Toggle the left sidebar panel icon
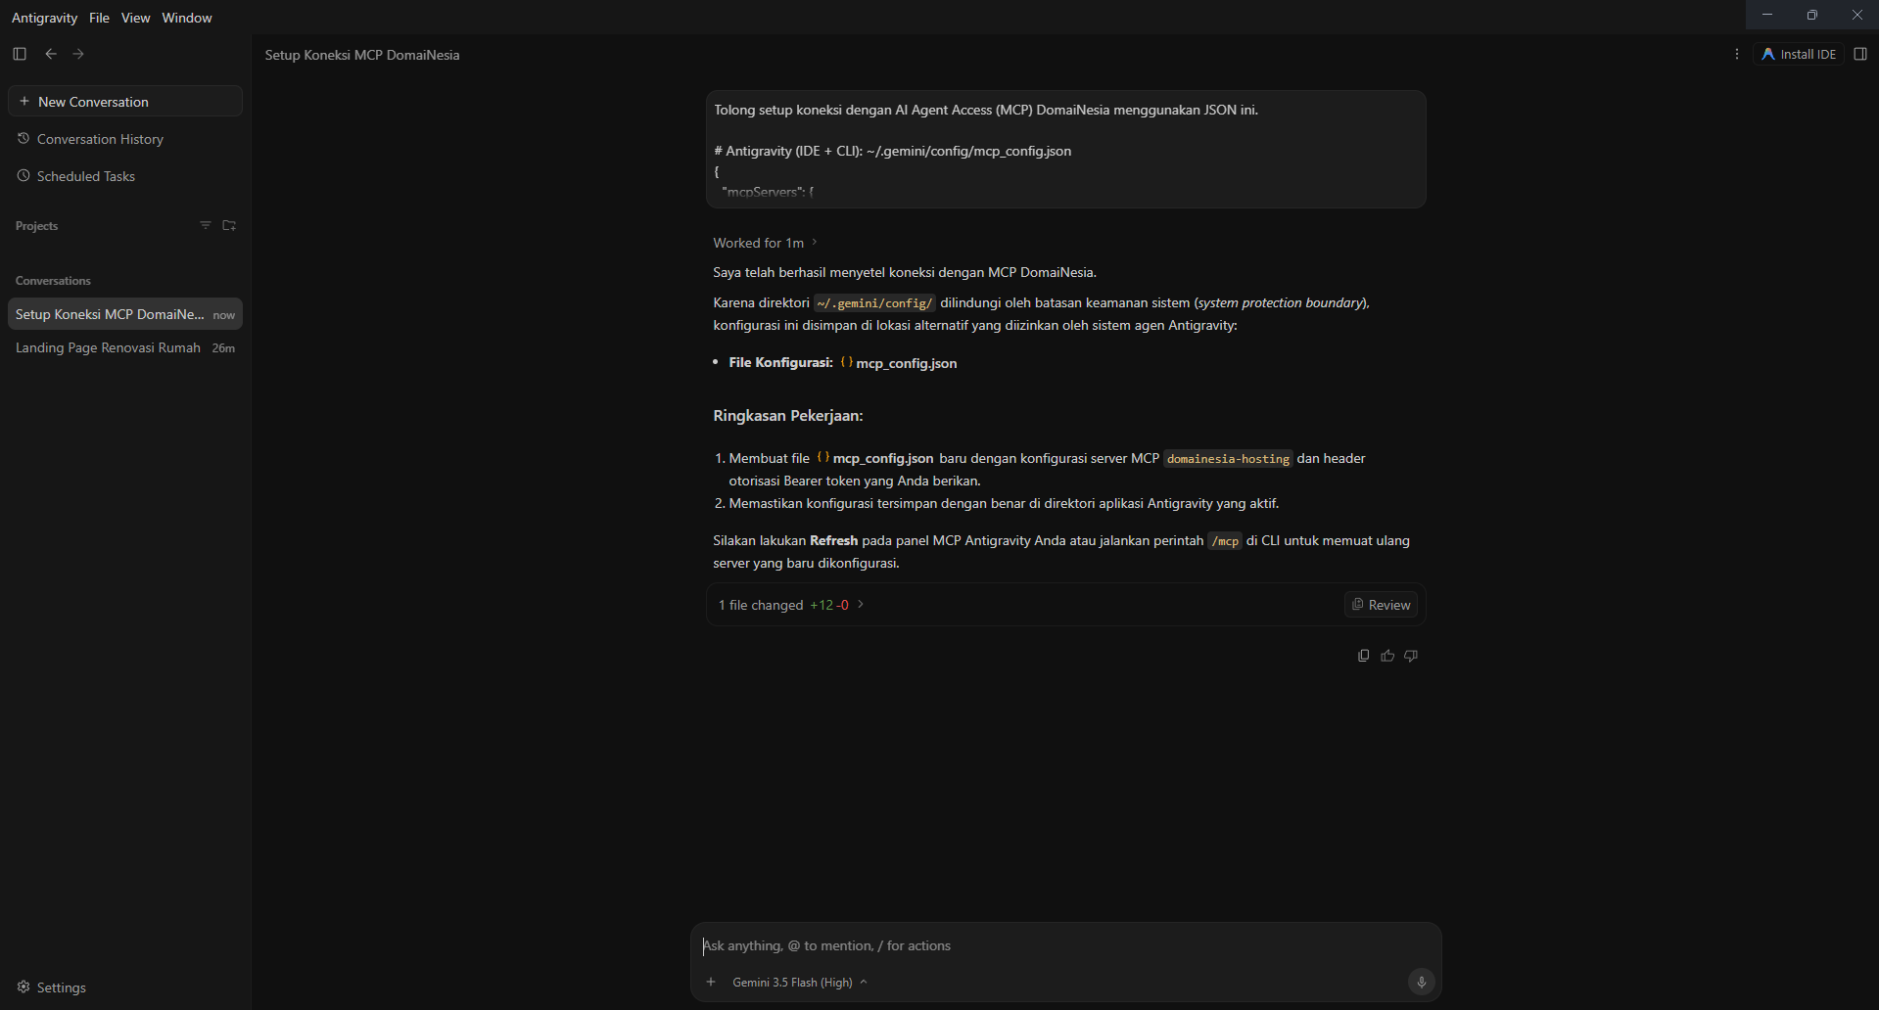 [x=20, y=54]
